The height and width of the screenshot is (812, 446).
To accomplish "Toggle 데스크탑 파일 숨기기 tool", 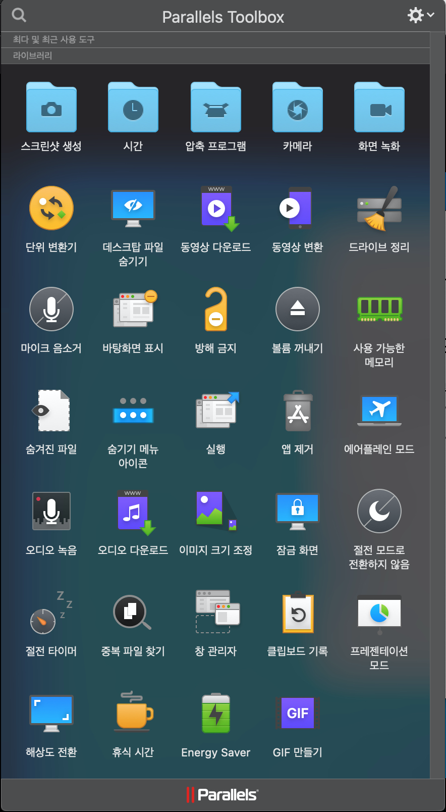I will pos(133,208).
